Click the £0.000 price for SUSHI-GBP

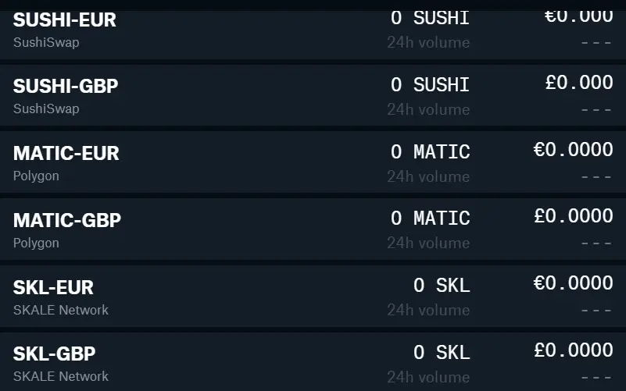coord(579,83)
